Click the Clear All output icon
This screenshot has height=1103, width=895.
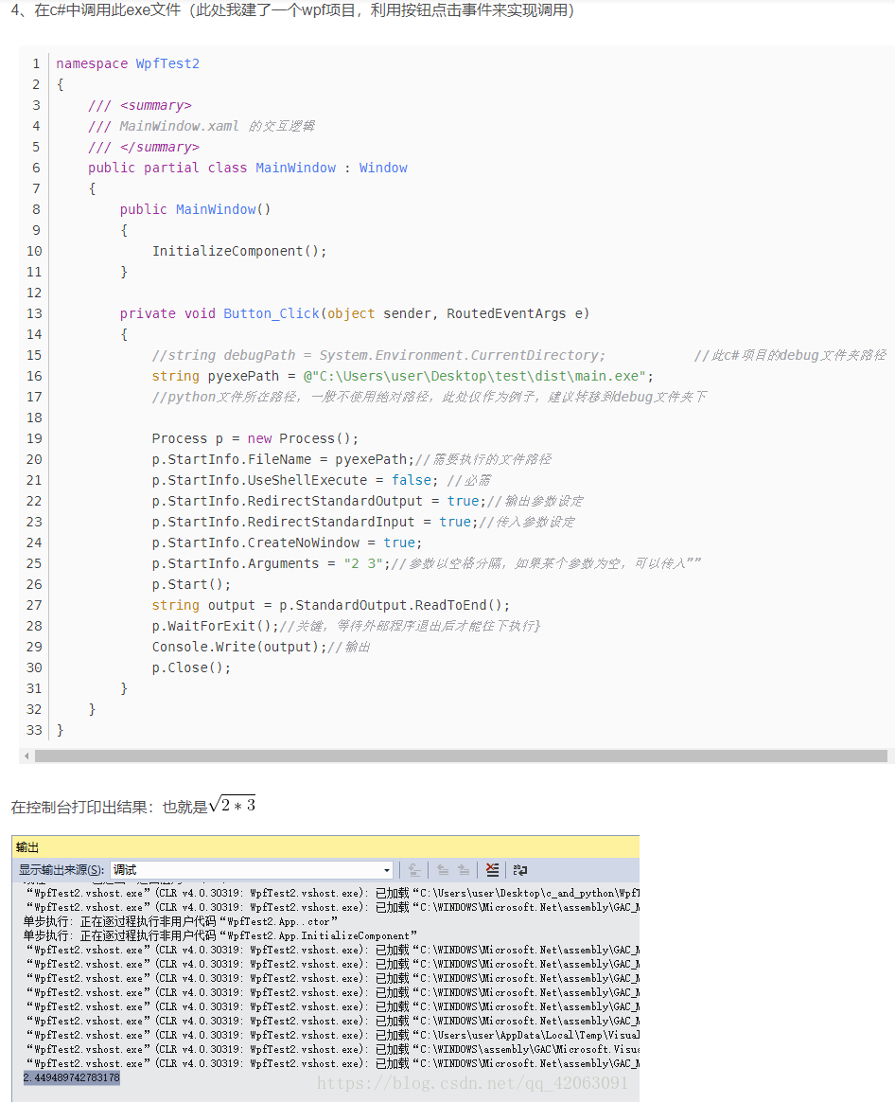492,870
